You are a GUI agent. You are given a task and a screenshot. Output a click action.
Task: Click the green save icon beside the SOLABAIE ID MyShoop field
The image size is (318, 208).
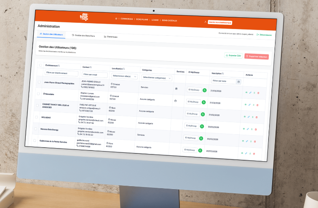202,126
